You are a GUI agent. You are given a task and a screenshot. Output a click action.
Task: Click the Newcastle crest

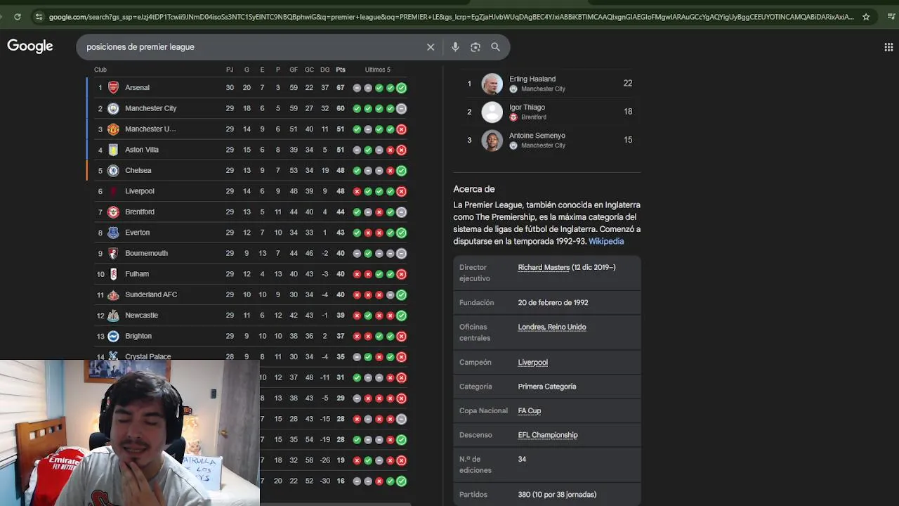click(x=113, y=316)
